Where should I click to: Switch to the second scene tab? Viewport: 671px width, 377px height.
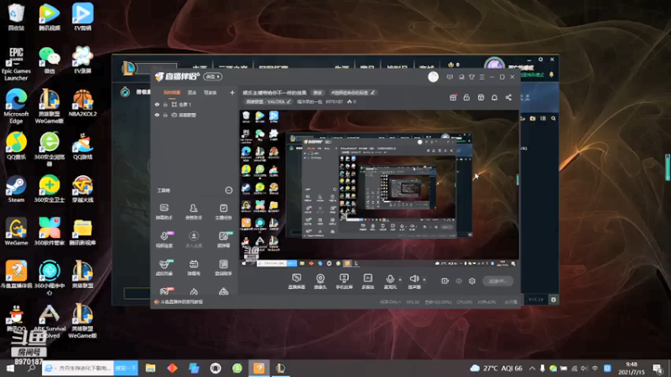[x=192, y=92]
